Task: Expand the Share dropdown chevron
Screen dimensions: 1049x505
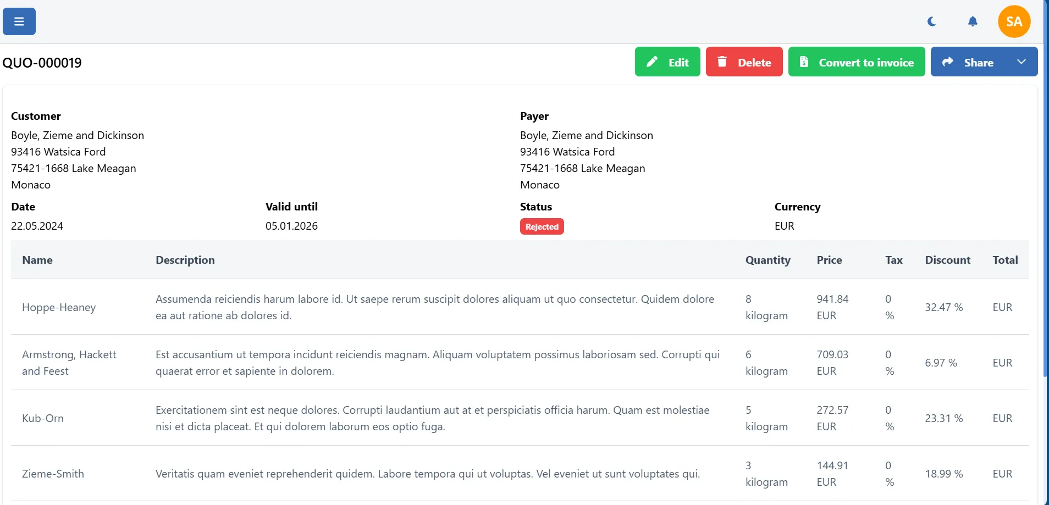Action: pyautogui.click(x=1021, y=62)
